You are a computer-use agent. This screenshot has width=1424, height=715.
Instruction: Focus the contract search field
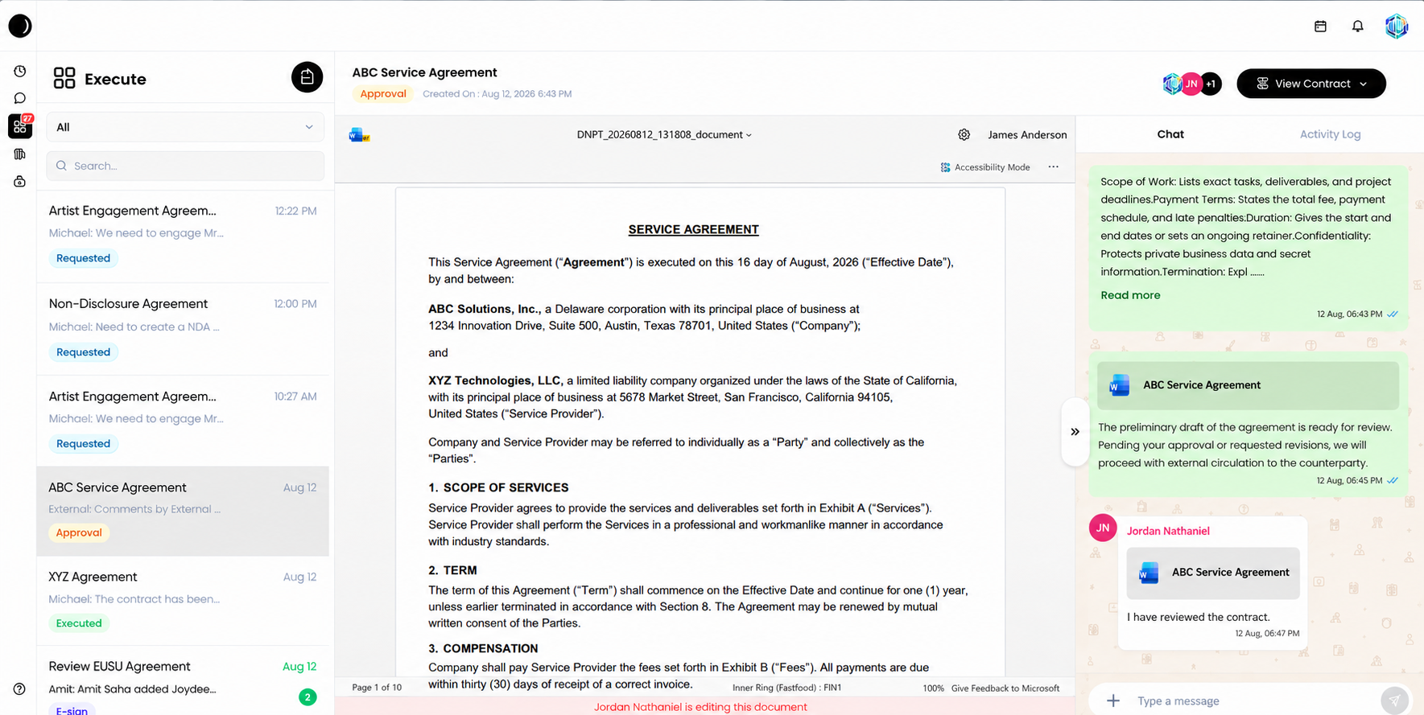(185, 166)
